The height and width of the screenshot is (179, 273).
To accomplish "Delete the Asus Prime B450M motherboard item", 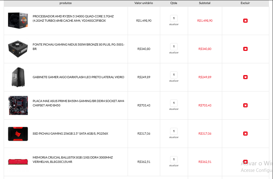I will [x=245, y=105].
